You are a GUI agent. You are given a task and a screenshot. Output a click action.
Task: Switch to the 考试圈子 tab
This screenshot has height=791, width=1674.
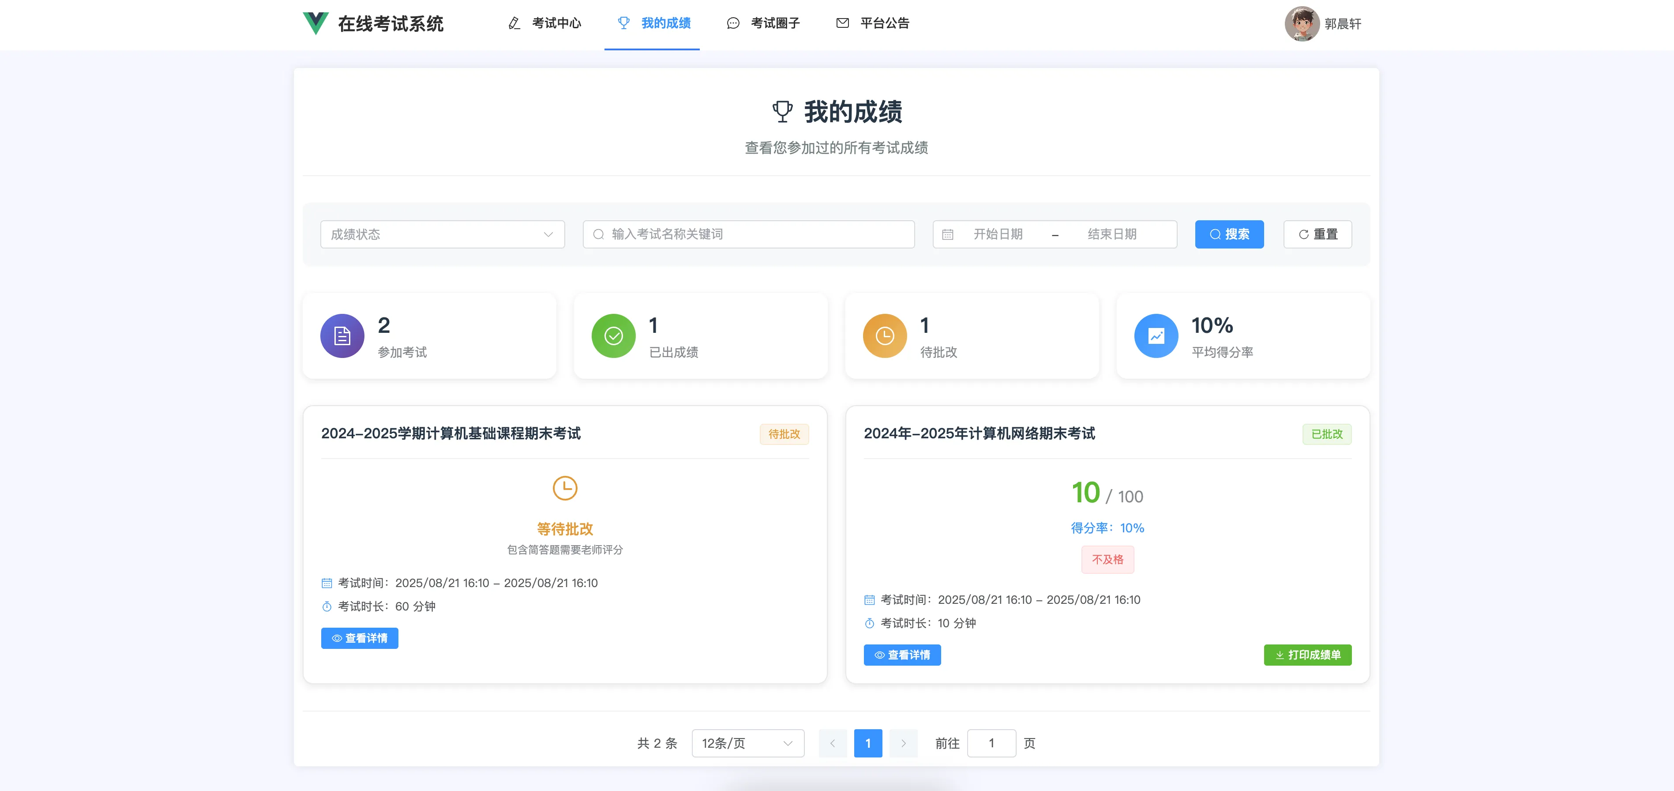(764, 23)
